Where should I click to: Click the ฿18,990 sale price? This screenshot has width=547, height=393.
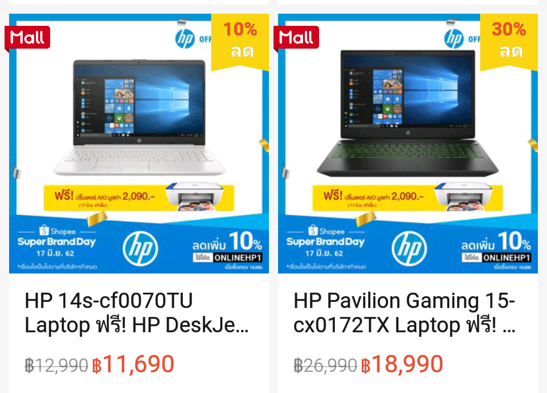[402, 365]
